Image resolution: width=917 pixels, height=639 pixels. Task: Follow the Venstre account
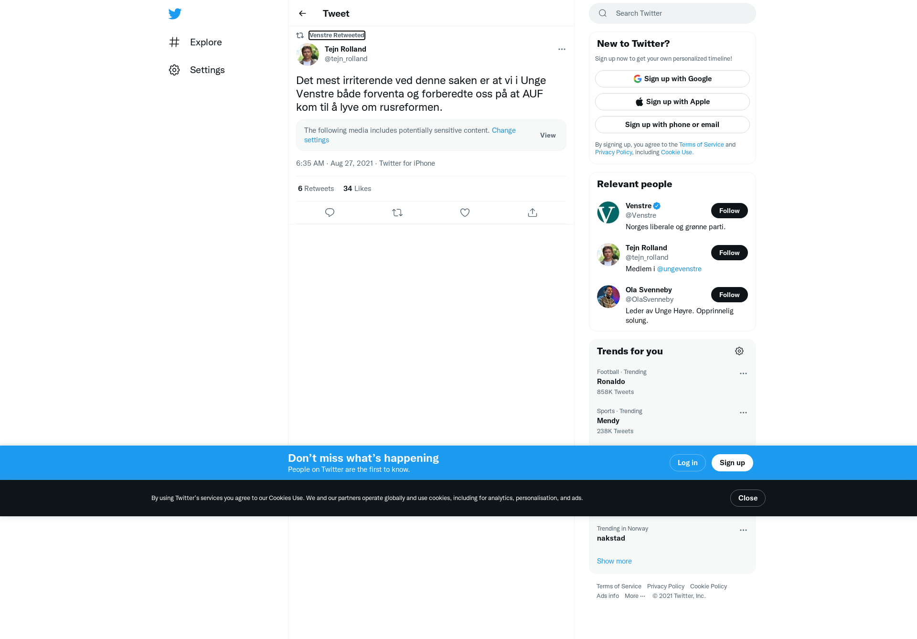tap(729, 211)
